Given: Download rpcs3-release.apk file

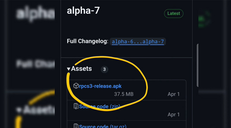Looking at the screenshot, I should pos(100,86).
